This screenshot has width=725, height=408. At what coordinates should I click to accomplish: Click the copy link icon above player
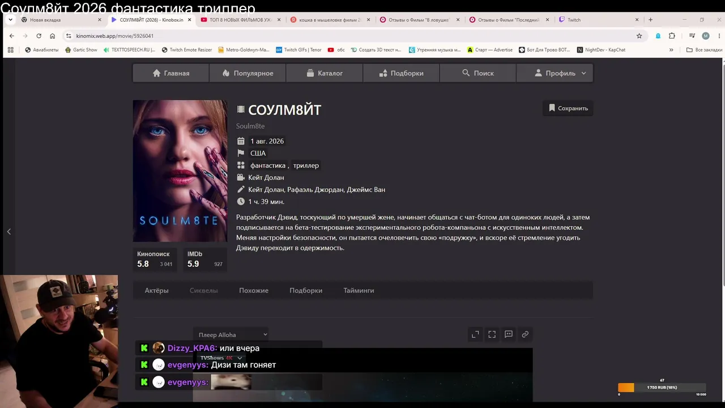pyautogui.click(x=525, y=334)
